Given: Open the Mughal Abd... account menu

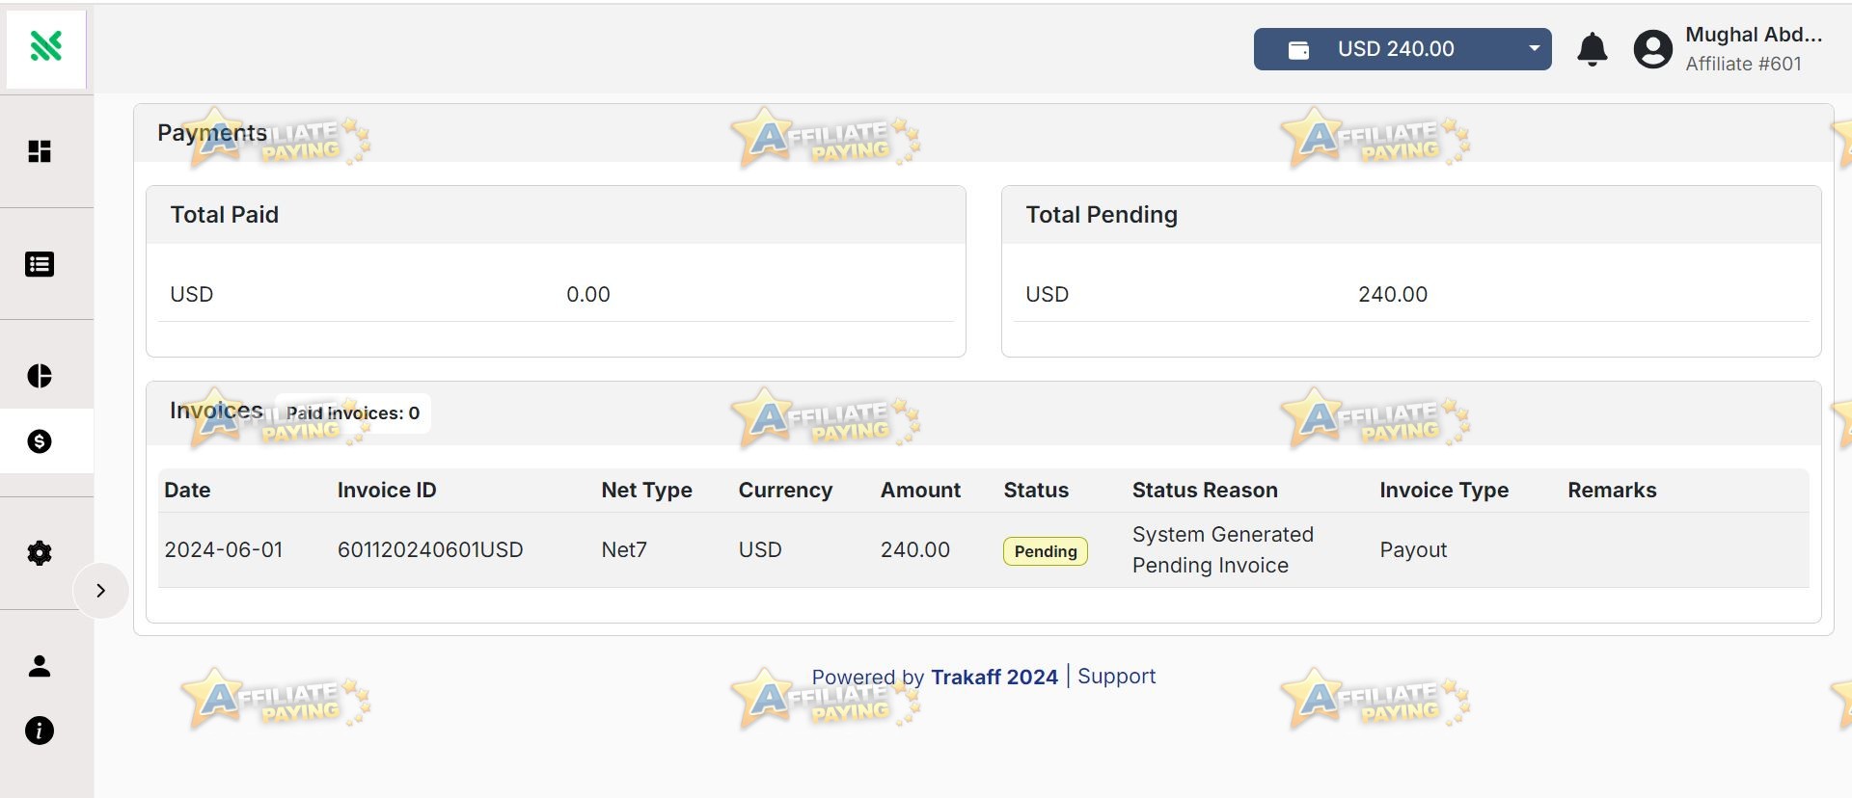Looking at the screenshot, I should pos(1754,49).
